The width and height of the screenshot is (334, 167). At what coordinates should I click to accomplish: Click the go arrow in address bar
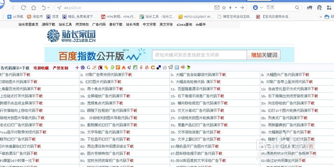click(x=242, y=8)
